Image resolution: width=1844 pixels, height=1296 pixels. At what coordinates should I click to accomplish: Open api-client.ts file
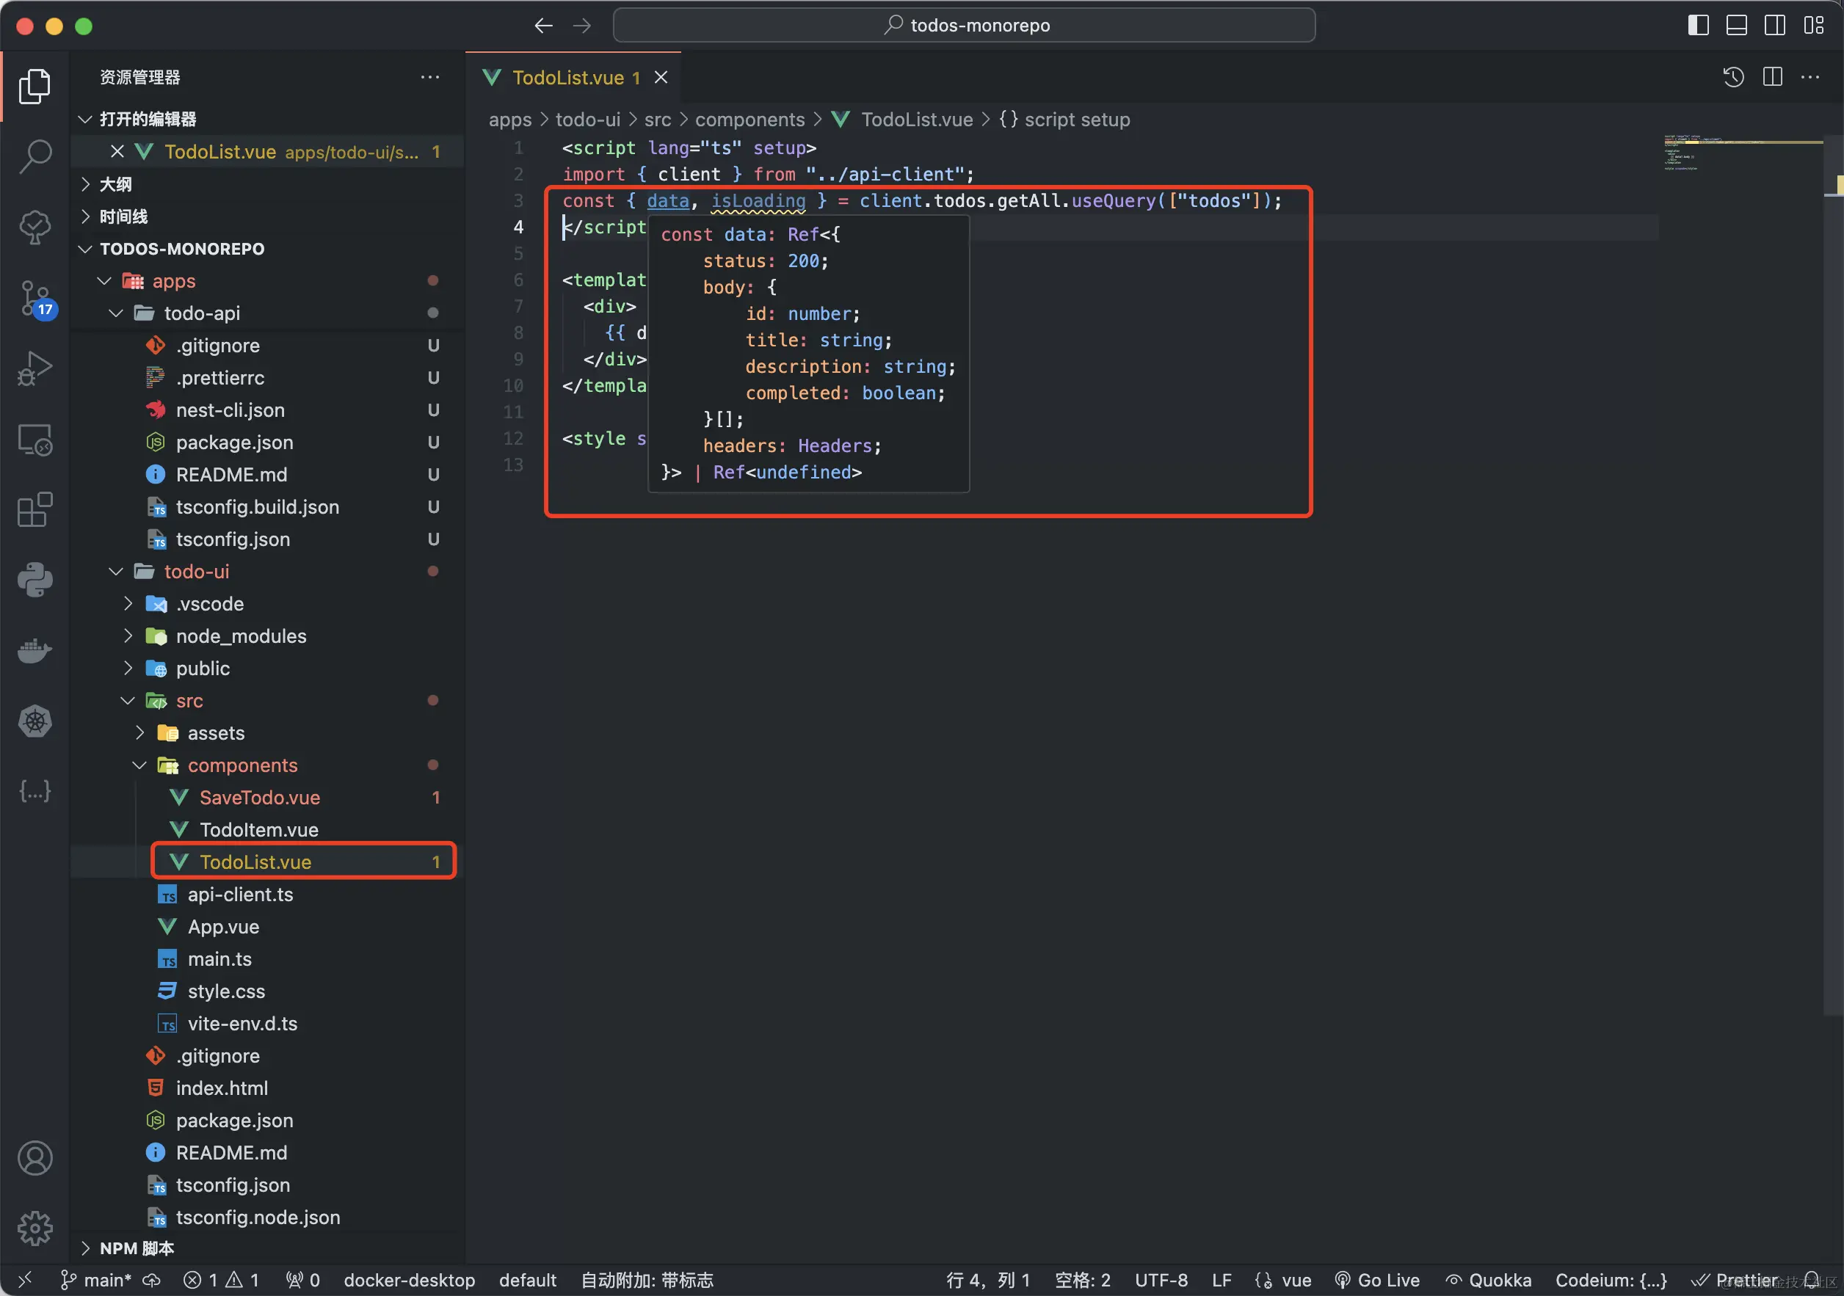pos(267,895)
